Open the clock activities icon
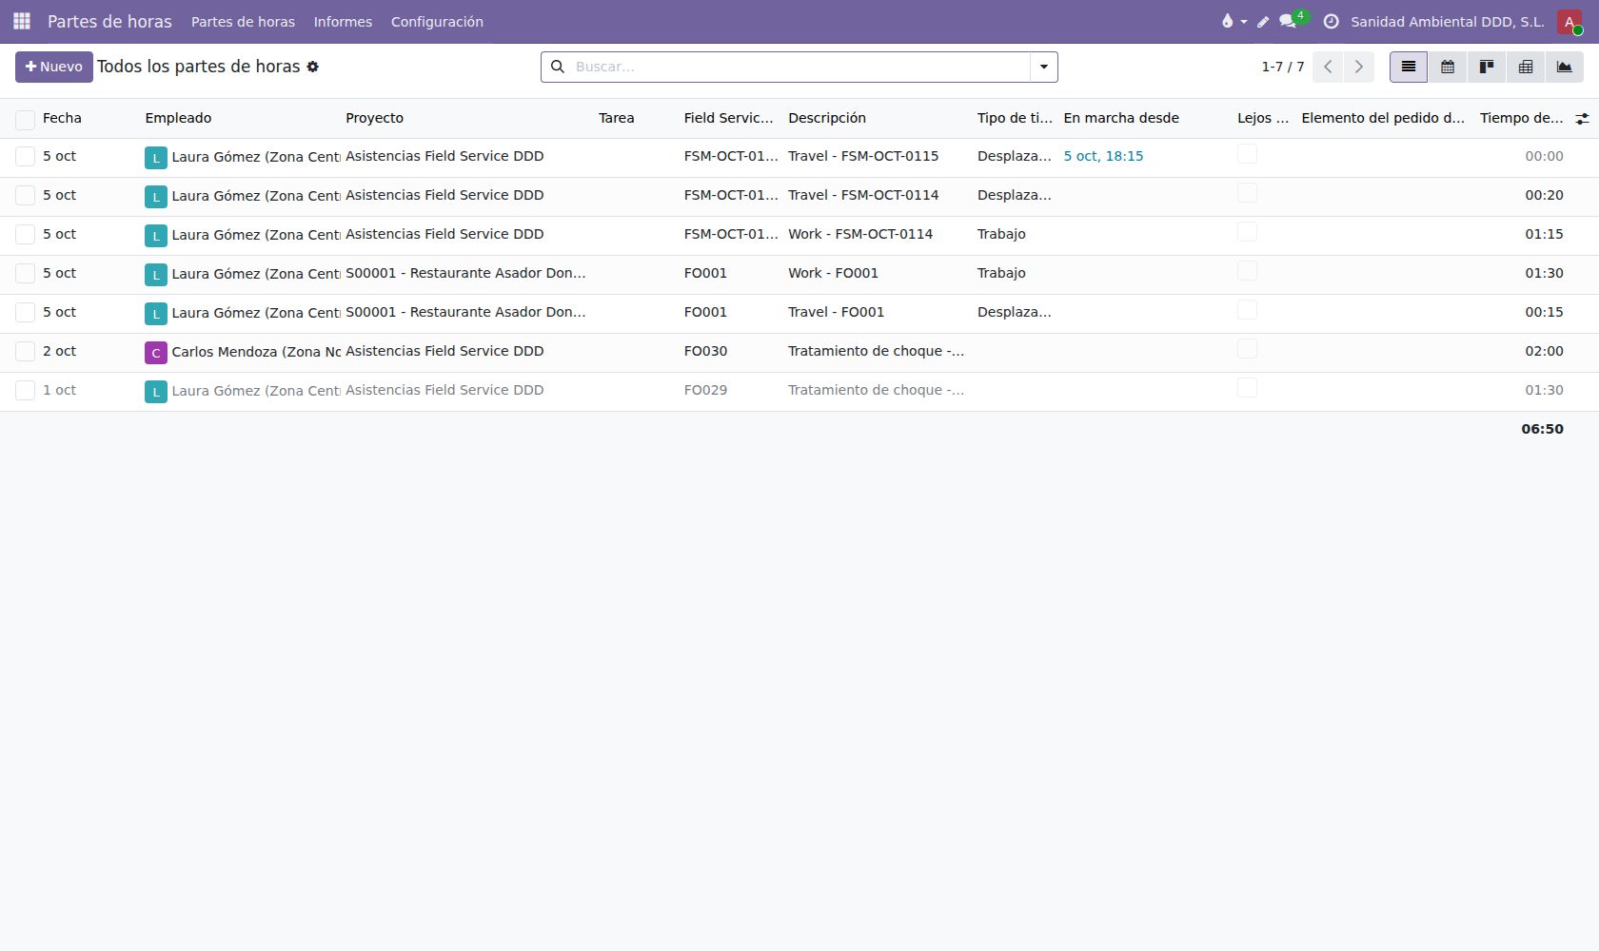This screenshot has width=1599, height=951. (x=1331, y=21)
